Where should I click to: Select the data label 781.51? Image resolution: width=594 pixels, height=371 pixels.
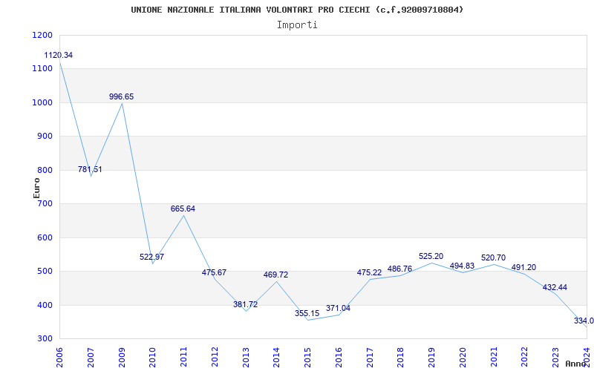(x=90, y=170)
